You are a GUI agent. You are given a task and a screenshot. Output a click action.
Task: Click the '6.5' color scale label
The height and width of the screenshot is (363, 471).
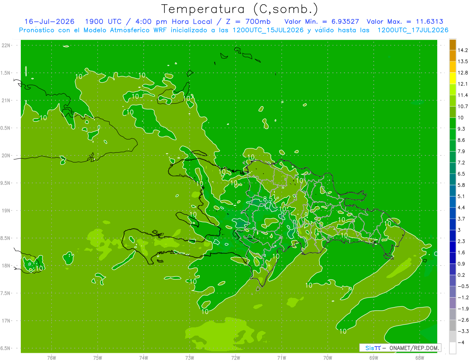(461, 173)
